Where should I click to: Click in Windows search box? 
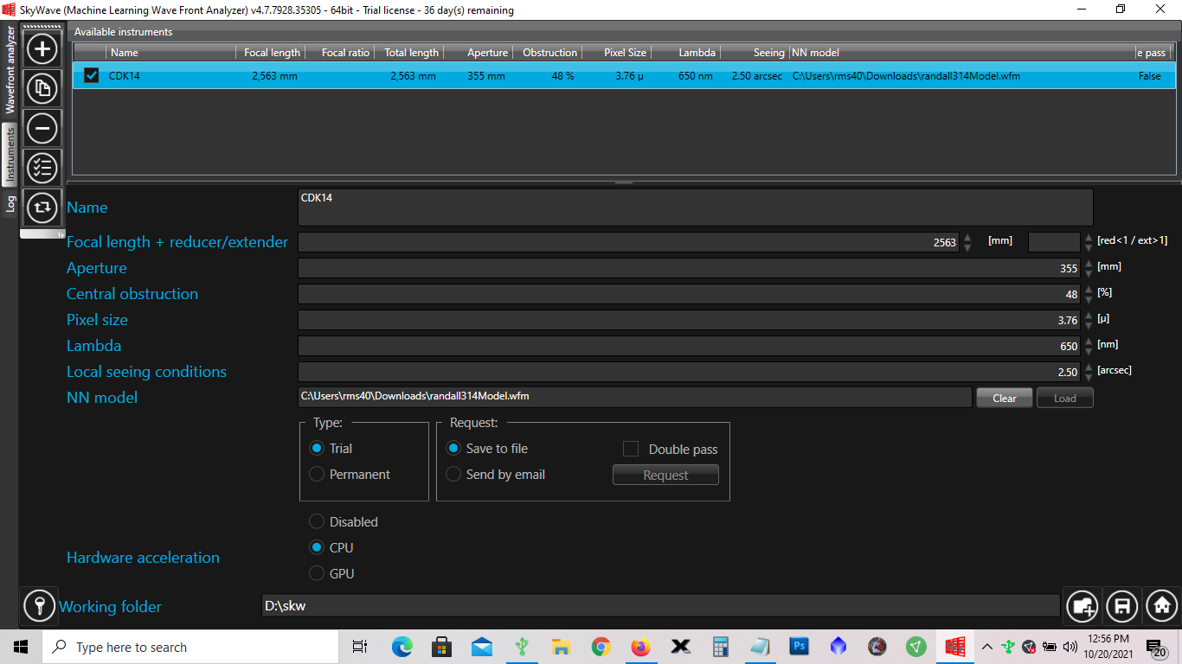(190, 647)
